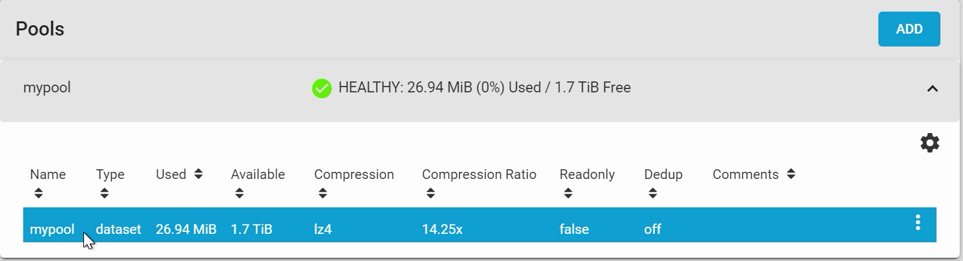Click the HEALTHY usage status text
The image size is (963, 261).
tap(484, 87)
